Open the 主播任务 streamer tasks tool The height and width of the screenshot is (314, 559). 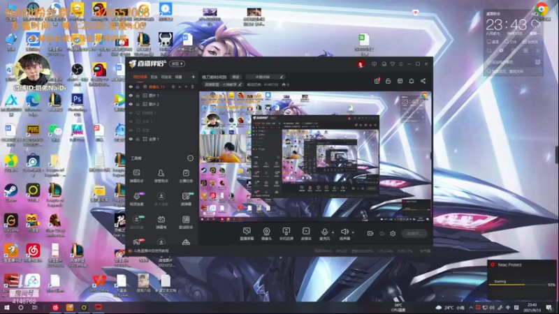(x=186, y=176)
